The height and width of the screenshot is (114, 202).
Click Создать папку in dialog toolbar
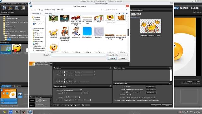pyautogui.click(x=48, y=13)
